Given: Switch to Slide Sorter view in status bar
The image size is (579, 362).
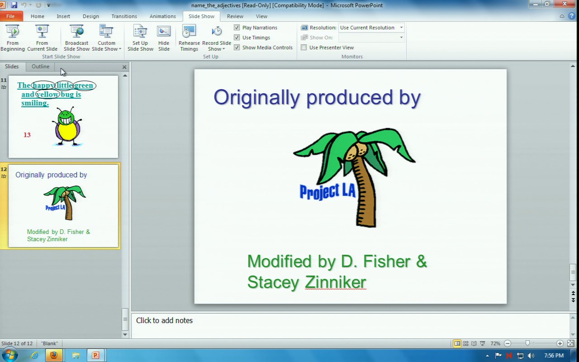Looking at the screenshot, I should pyautogui.click(x=465, y=343).
